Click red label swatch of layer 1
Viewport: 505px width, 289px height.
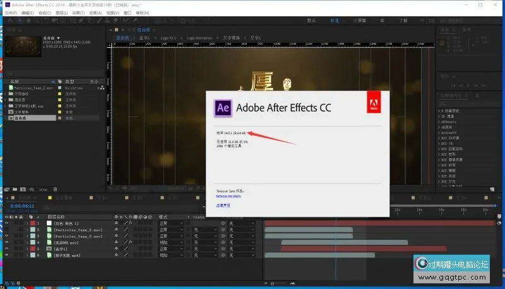coord(33,223)
